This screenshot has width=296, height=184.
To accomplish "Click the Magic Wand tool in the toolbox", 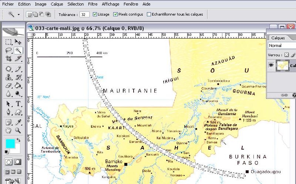I will [x=18, y=50].
